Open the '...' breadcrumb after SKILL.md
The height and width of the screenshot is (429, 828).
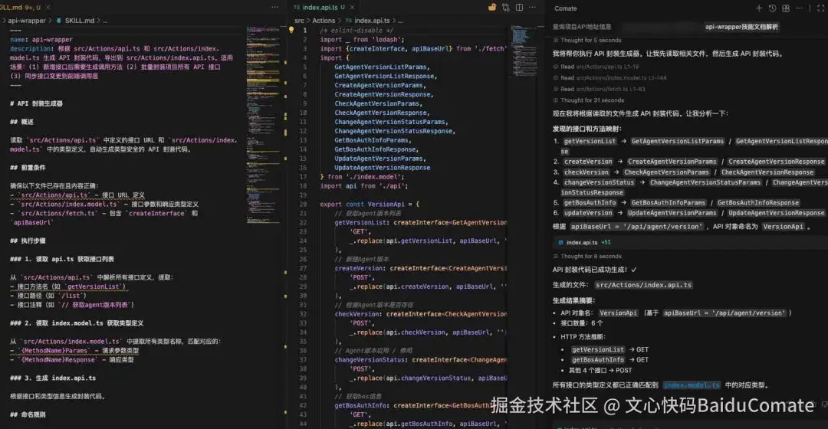coord(105,21)
